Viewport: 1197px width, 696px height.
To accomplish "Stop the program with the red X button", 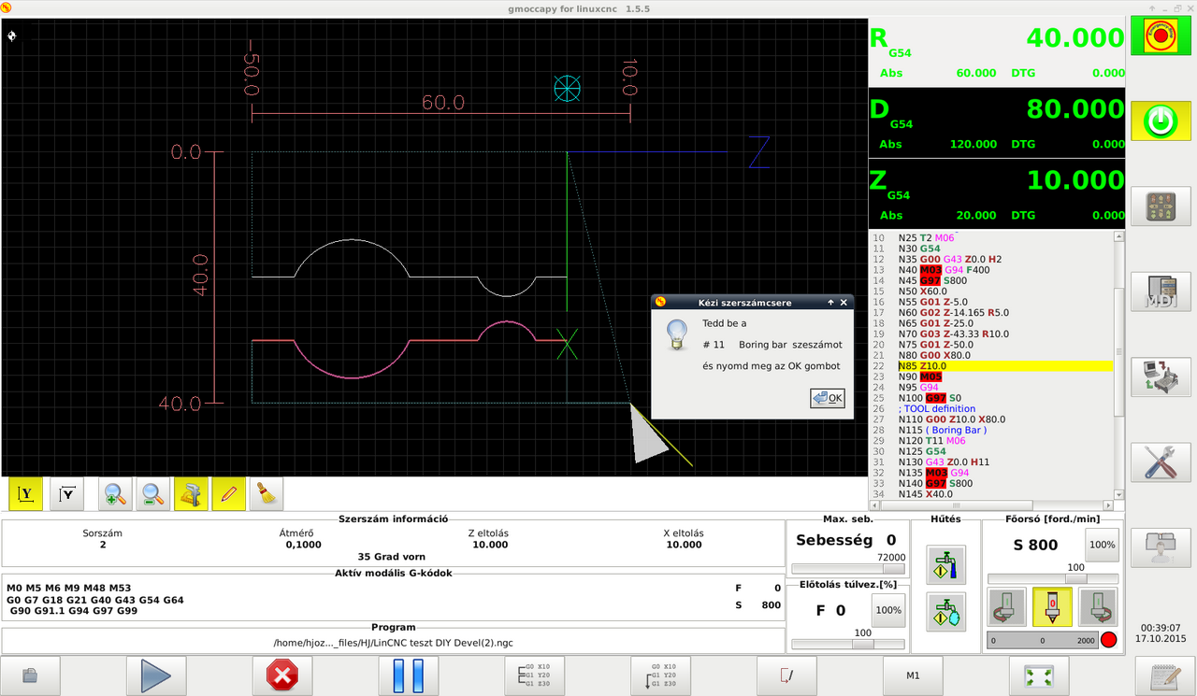I will [x=281, y=675].
